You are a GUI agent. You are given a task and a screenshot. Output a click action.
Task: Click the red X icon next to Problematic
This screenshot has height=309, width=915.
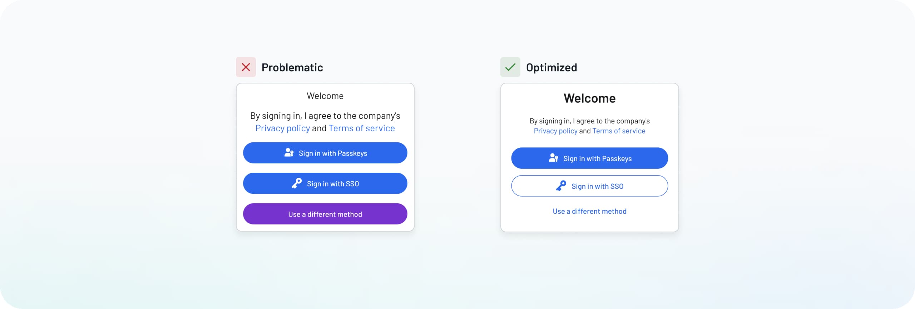tap(246, 67)
